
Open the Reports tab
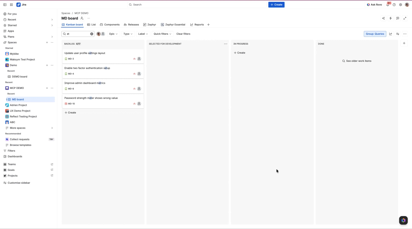(197, 25)
